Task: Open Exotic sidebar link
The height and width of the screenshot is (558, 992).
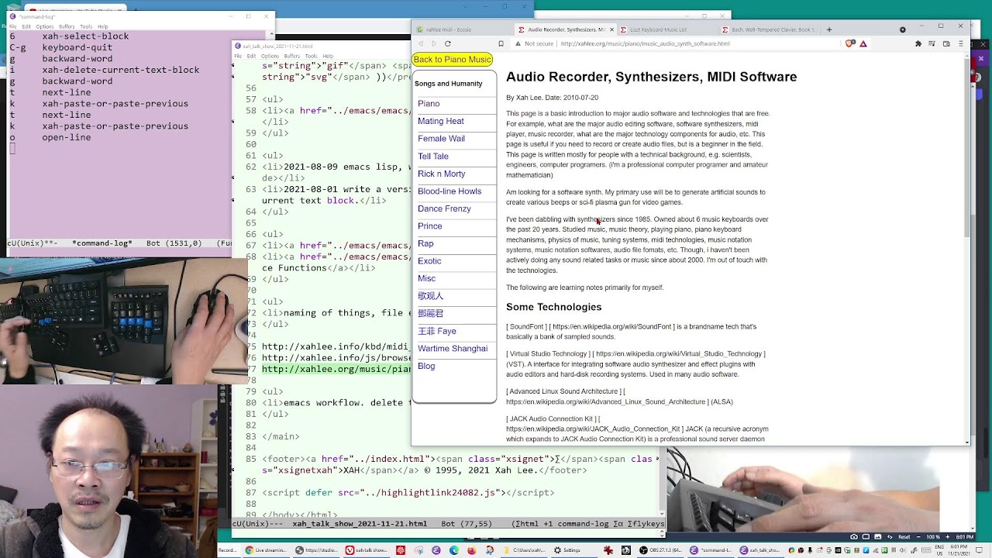Action: [429, 261]
